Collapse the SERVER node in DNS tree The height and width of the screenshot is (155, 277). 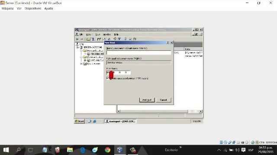pyautogui.click(x=77, y=47)
